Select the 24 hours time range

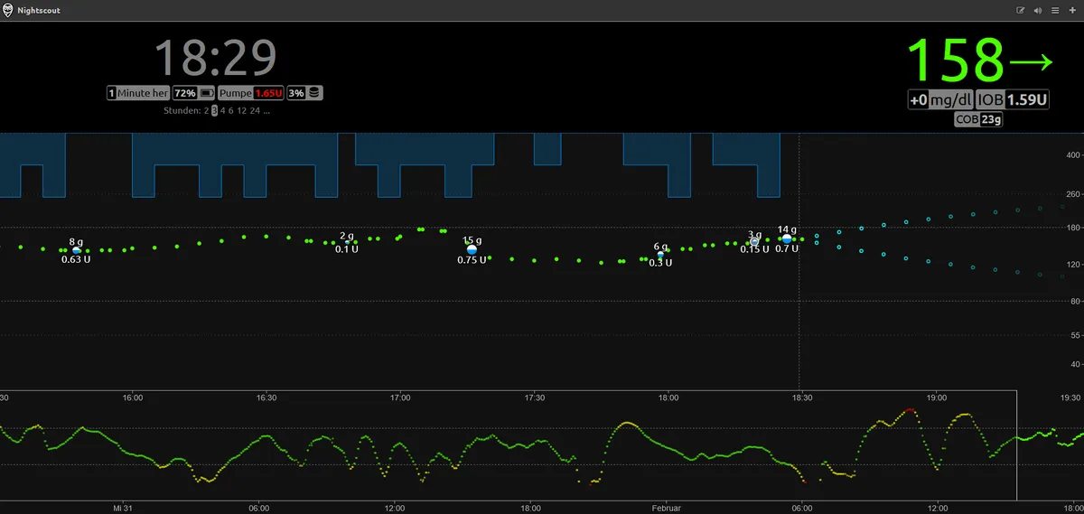pos(255,111)
